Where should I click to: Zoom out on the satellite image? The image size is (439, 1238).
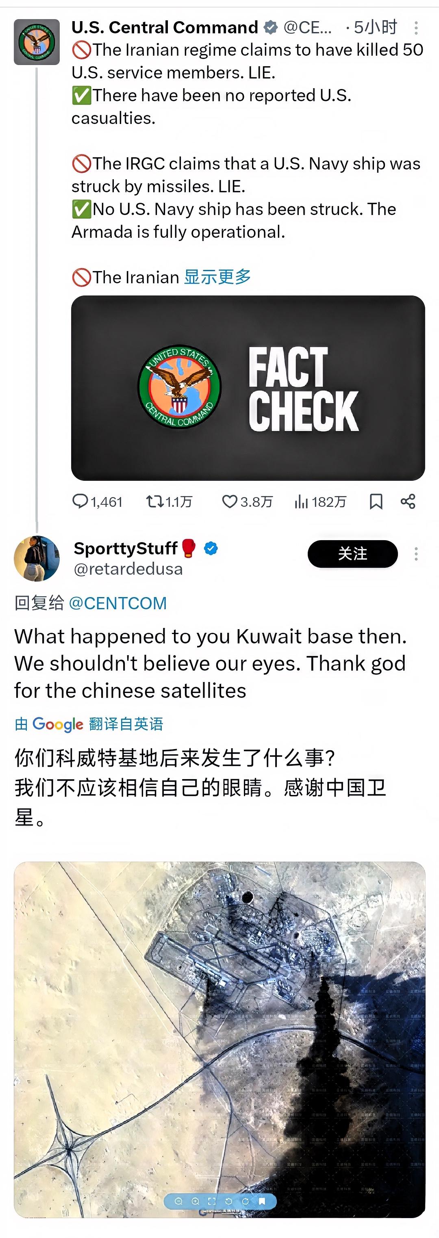pyautogui.click(x=178, y=1201)
